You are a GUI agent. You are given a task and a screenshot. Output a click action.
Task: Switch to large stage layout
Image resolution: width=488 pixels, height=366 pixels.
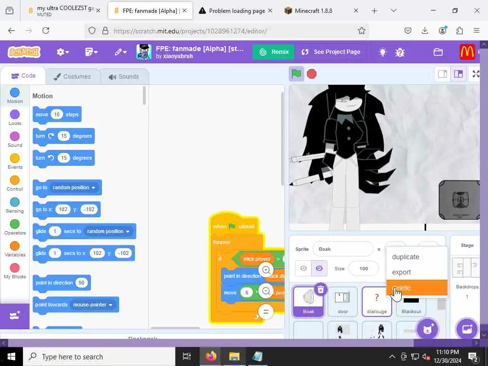click(458, 74)
